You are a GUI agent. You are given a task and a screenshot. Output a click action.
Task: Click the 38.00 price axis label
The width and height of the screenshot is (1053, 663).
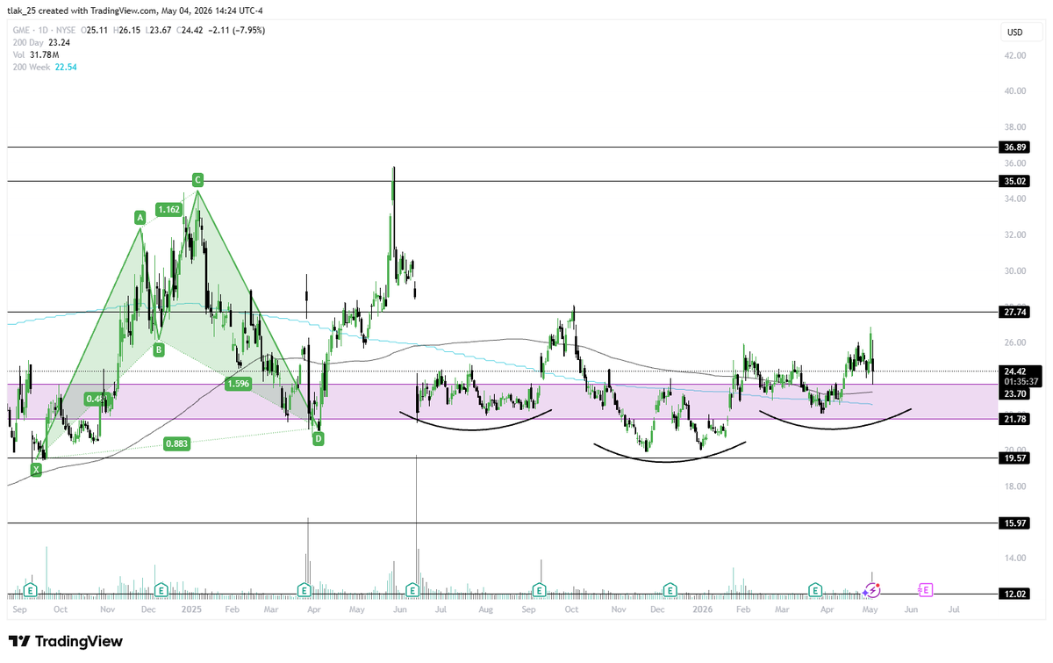click(x=1014, y=126)
